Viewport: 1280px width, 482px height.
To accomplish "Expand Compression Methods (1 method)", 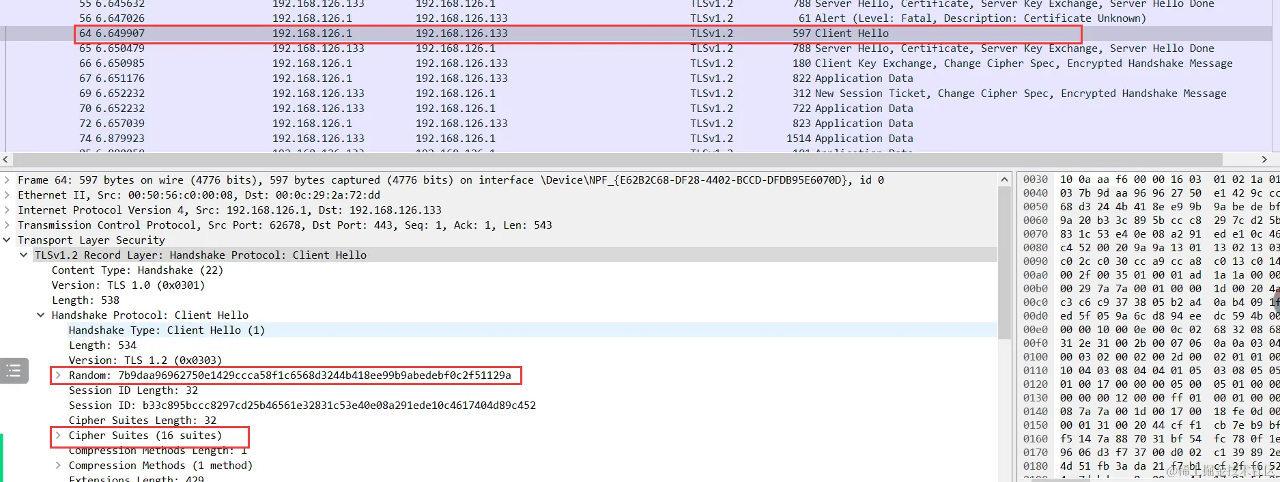I will pos(58,466).
